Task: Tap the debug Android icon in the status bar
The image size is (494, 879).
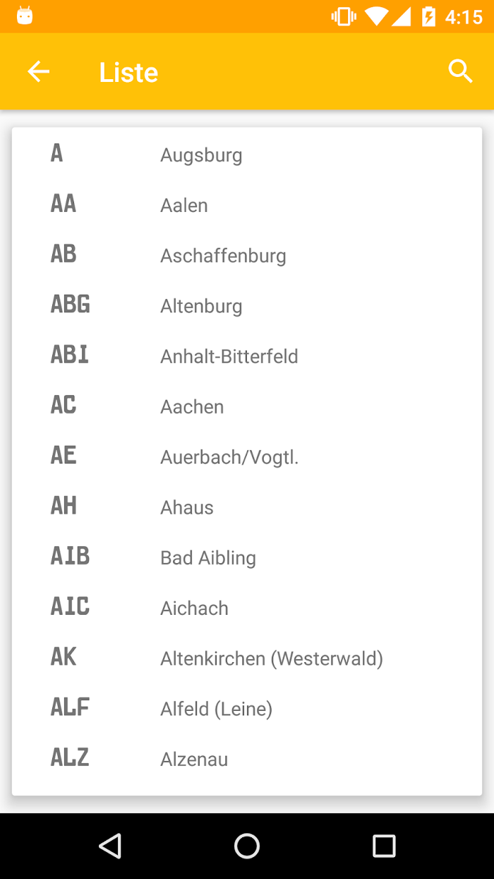Action: click(x=25, y=16)
